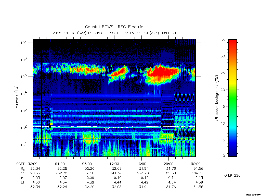This screenshot has width=261, height=196.
Task: Click the Lat value 0.05
Action: 36,178
